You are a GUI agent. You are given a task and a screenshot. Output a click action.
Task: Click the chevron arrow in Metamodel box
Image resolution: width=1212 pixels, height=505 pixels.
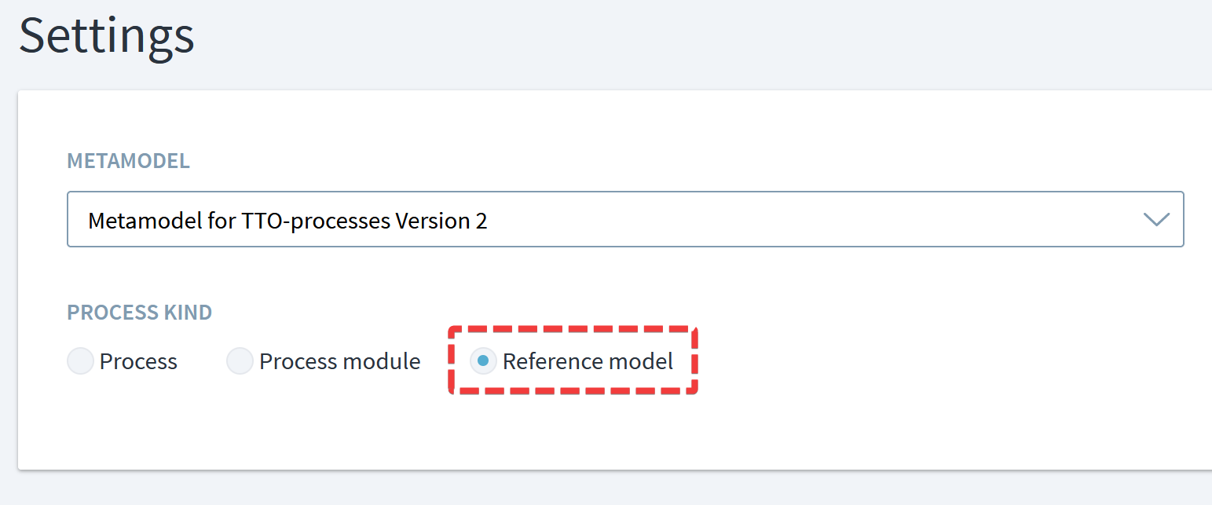1156,220
